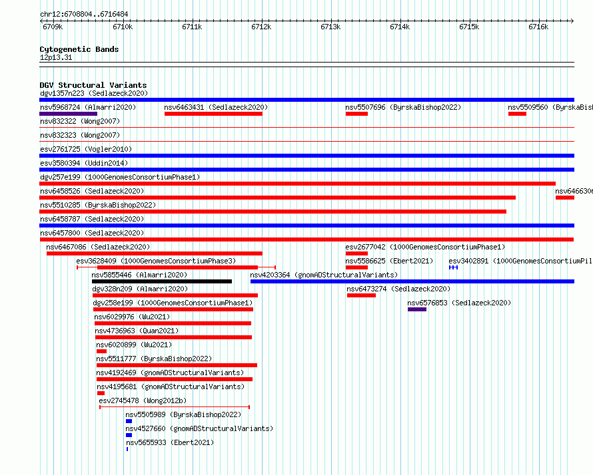Select esv2677042 (1000GenomesConsortiumPhase1) label
Viewport: 593px width, 475px height.
click(x=425, y=247)
